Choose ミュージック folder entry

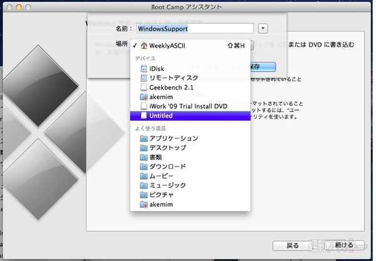(191, 185)
